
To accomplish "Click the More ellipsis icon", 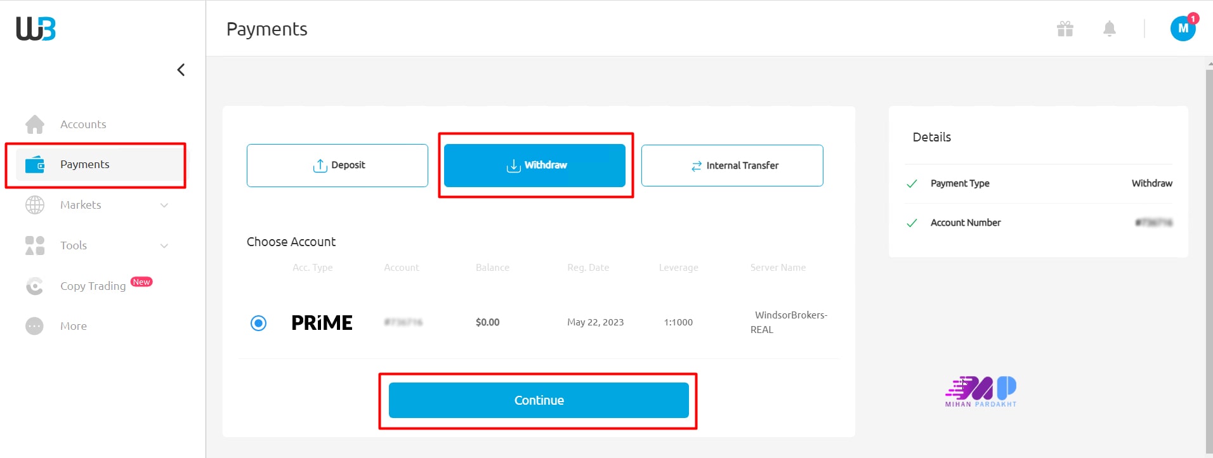I will pyautogui.click(x=35, y=326).
